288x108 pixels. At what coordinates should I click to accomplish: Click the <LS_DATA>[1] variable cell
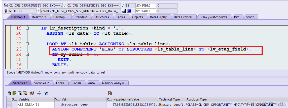[36, 105]
